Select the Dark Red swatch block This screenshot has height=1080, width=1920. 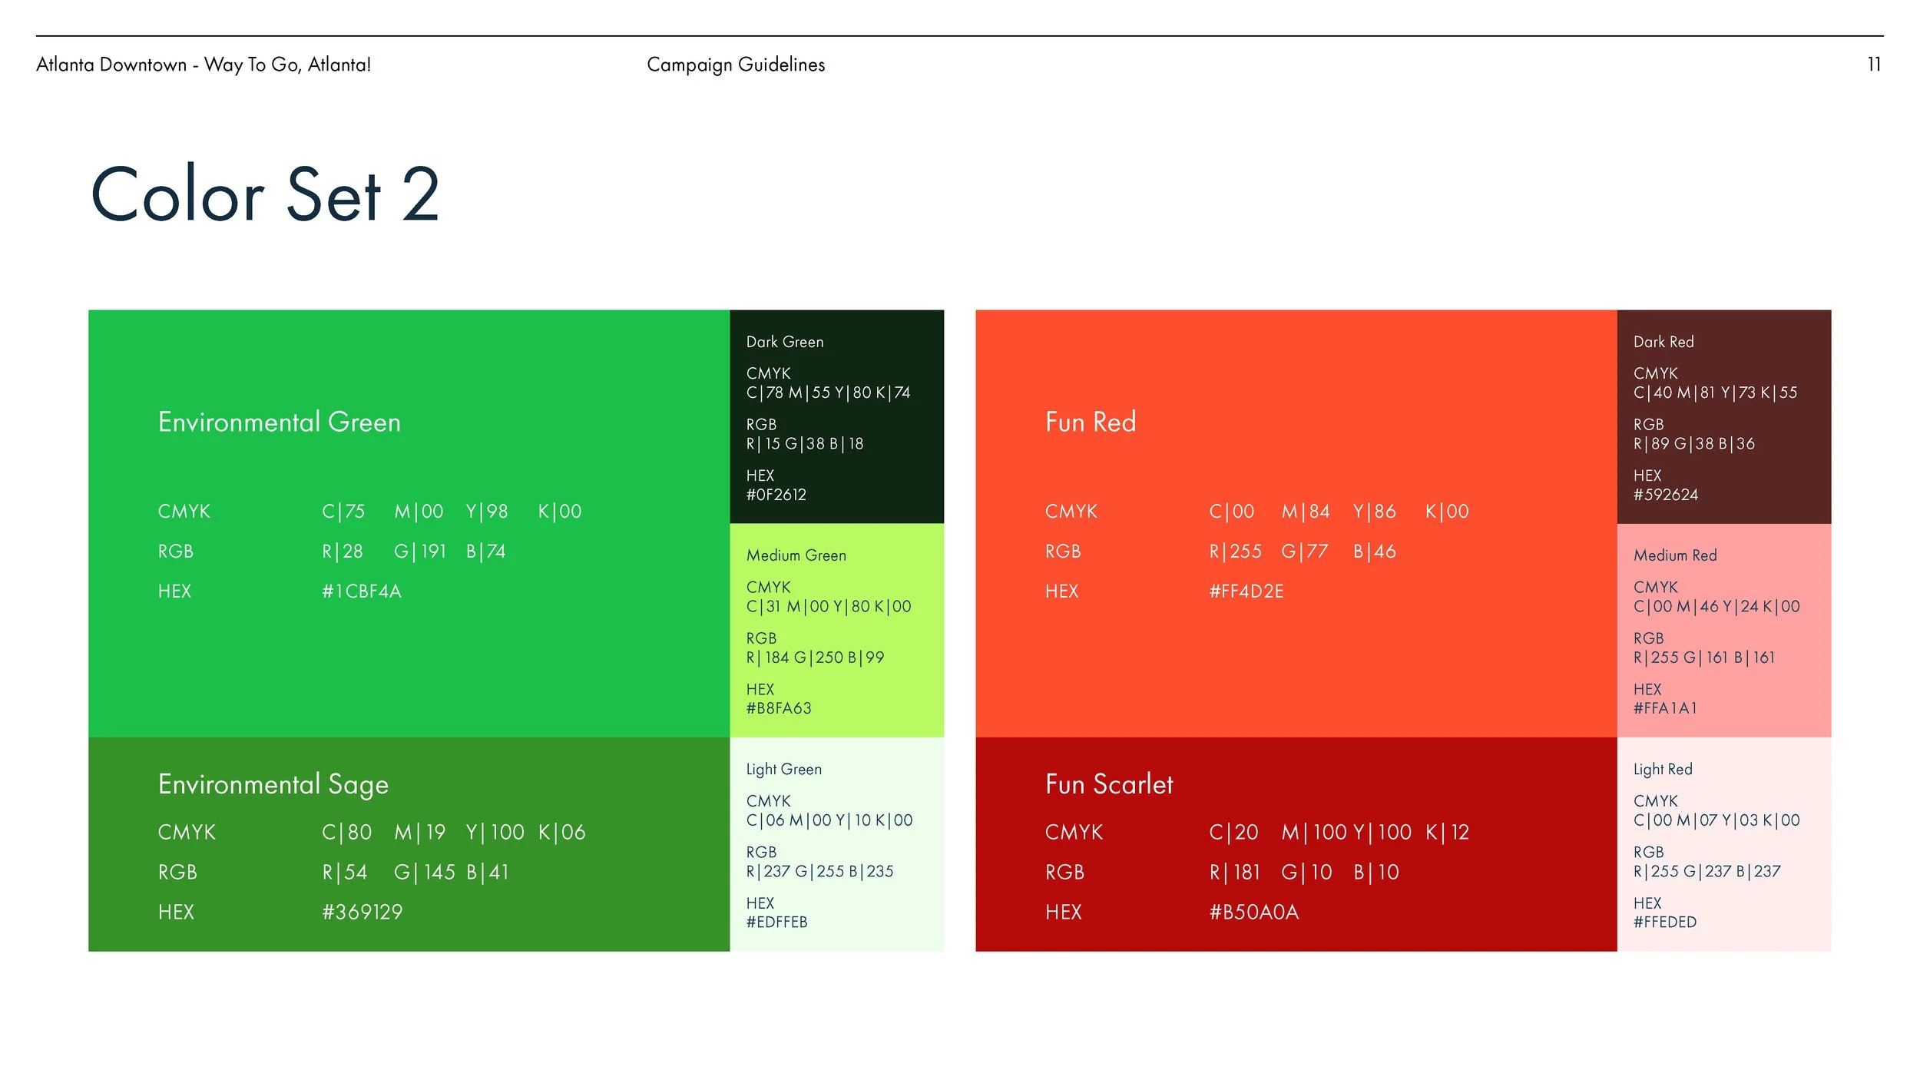click(1723, 416)
